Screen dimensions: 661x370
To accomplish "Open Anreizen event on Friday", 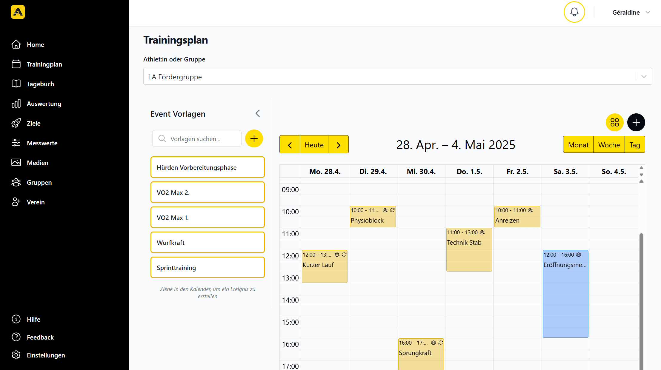I will coord(517,217).
